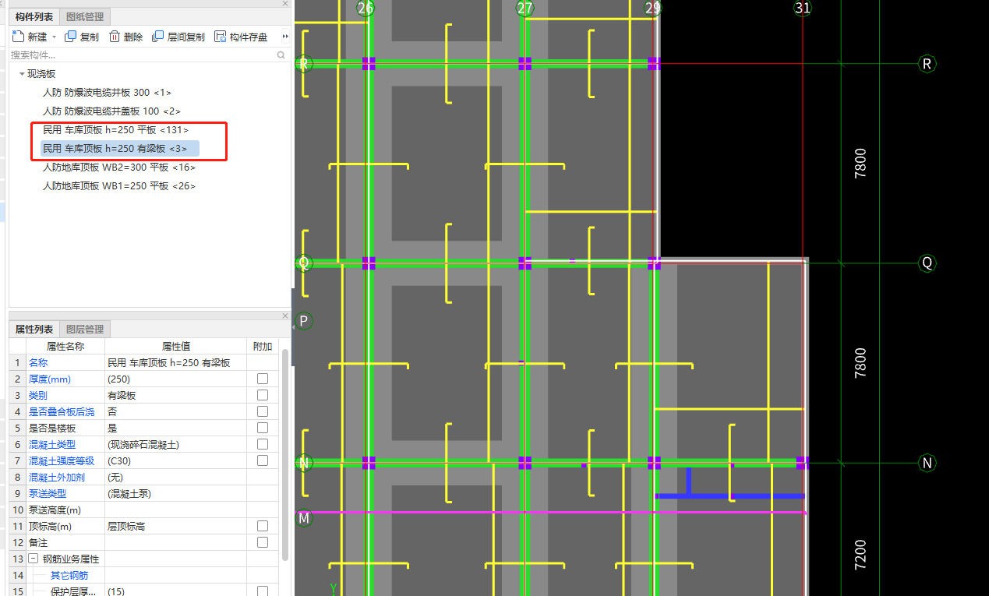
Task: Toggle the 混凝土类型 附加 checkbox
Action: coord(263,444)
